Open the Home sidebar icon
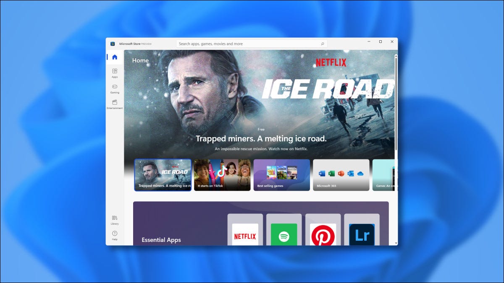Viewport: 504px width, 283px height. 115,57
